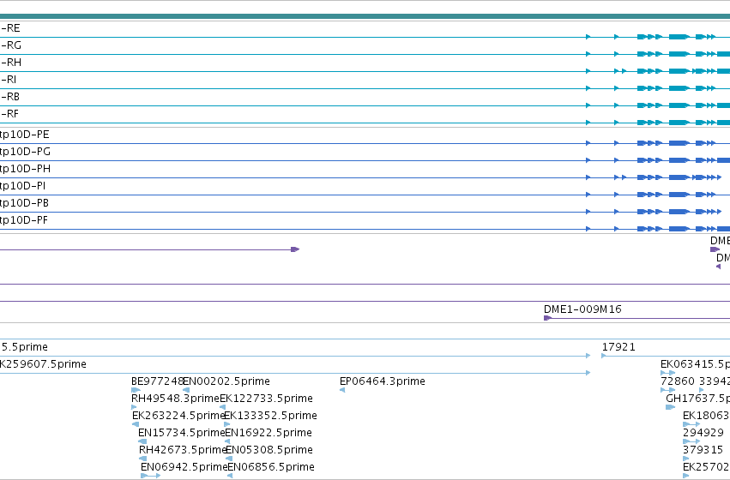
Task: Select K259607.5prime EST label
Action: pyautogui.click(x=43, y=364)
